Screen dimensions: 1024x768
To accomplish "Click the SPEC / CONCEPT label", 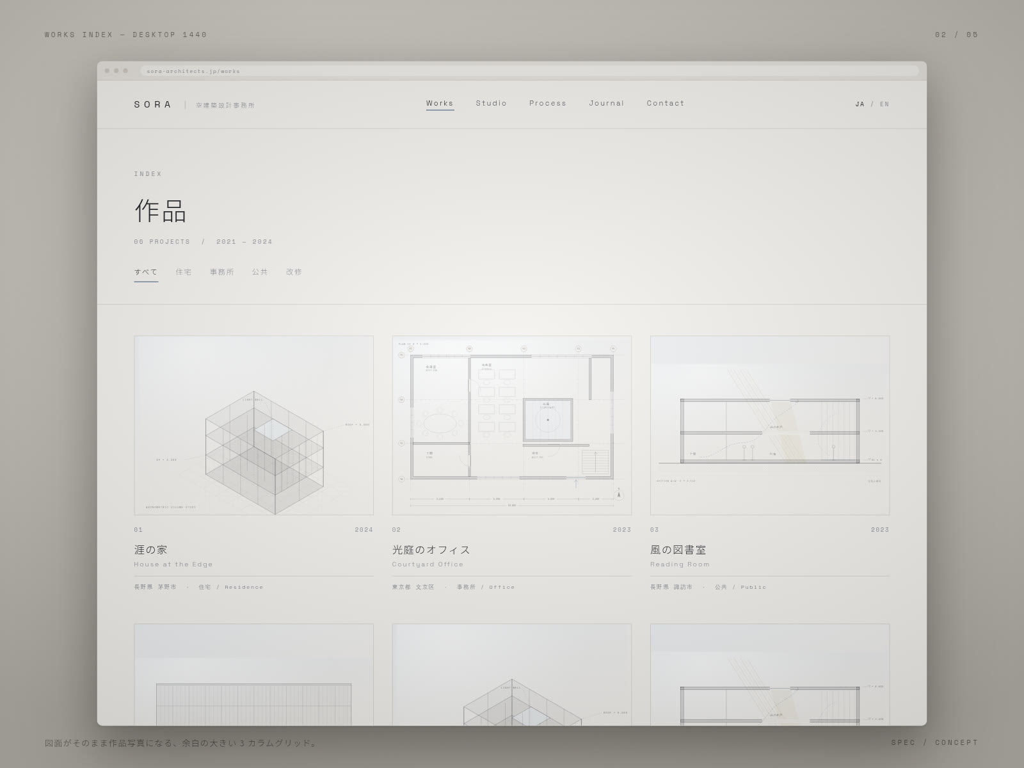I will click(x=935, y=742).
